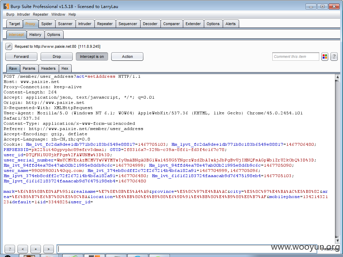
Task: Click the Burp Suite logo in title bar
Action: (x=6, y=6)
